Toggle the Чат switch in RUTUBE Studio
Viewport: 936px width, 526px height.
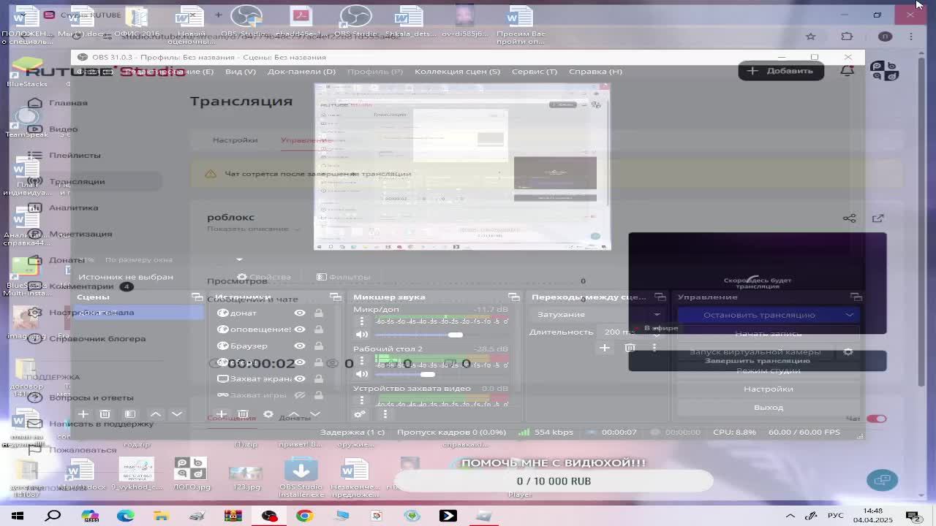pyautogui.click(x=876, y=419)
